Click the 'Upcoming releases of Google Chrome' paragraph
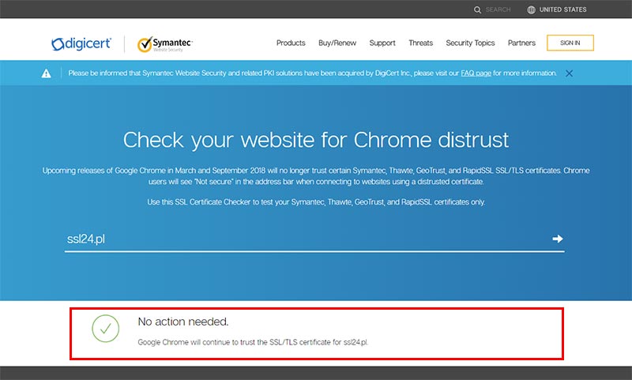Screen dimensions: 632x380 (x=316, y=176)
